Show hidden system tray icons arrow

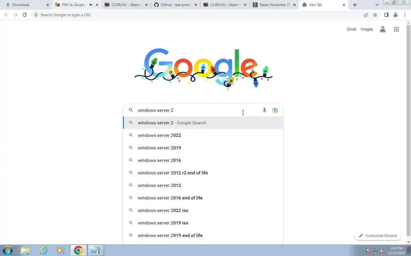click(361, 251)
